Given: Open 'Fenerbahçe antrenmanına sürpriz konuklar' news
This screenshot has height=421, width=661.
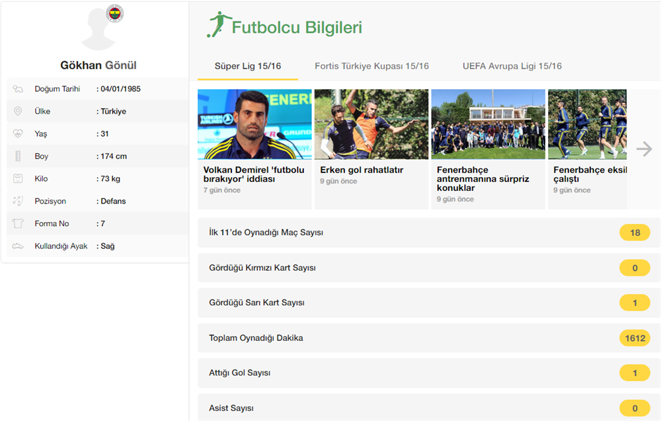Looking at the screenshot, I should pyautogui.click(x=483, y=178).
